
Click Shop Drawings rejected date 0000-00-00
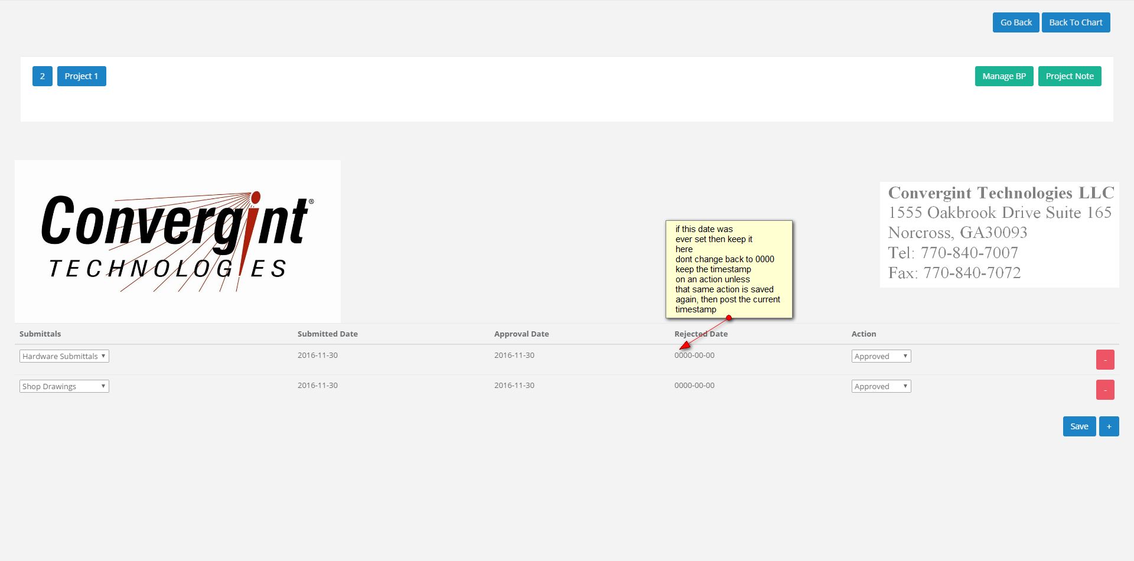click(695, 385)
